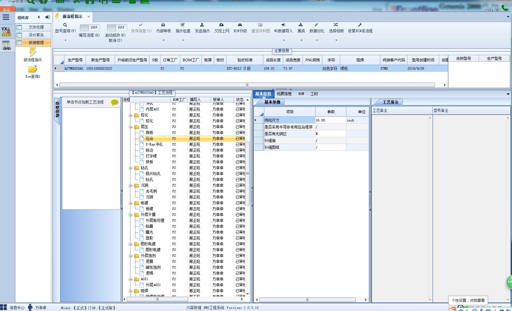
Task: Open calculator module icon in left bar
Action: click(x=6, y=45)
